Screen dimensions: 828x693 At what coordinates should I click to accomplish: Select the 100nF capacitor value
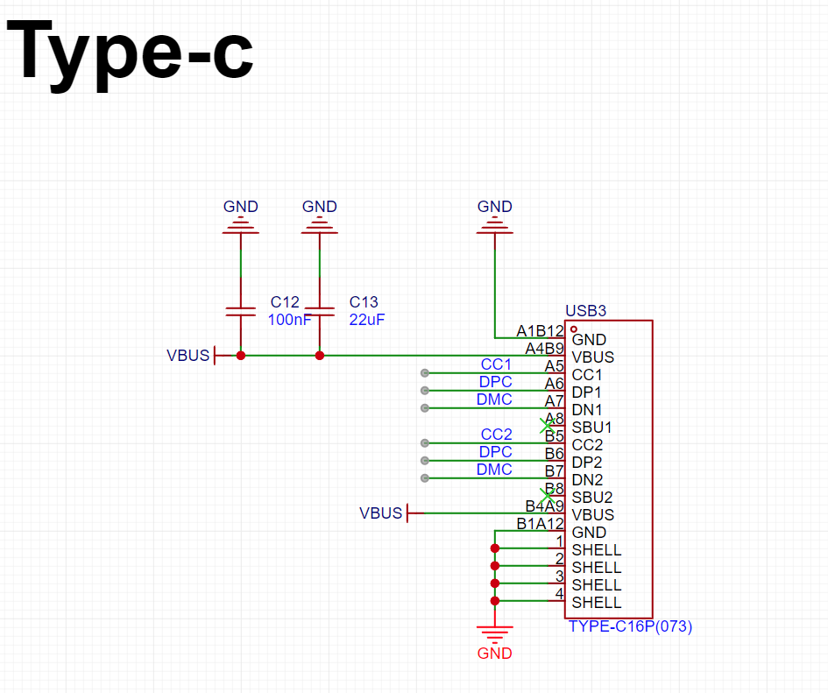tap(289, 320)
